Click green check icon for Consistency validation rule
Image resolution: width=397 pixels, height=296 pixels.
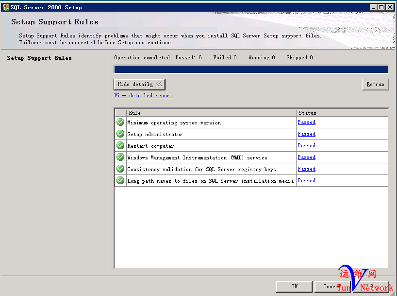pos(120,169)
